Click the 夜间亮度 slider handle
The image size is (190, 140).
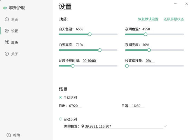[149, 50]
